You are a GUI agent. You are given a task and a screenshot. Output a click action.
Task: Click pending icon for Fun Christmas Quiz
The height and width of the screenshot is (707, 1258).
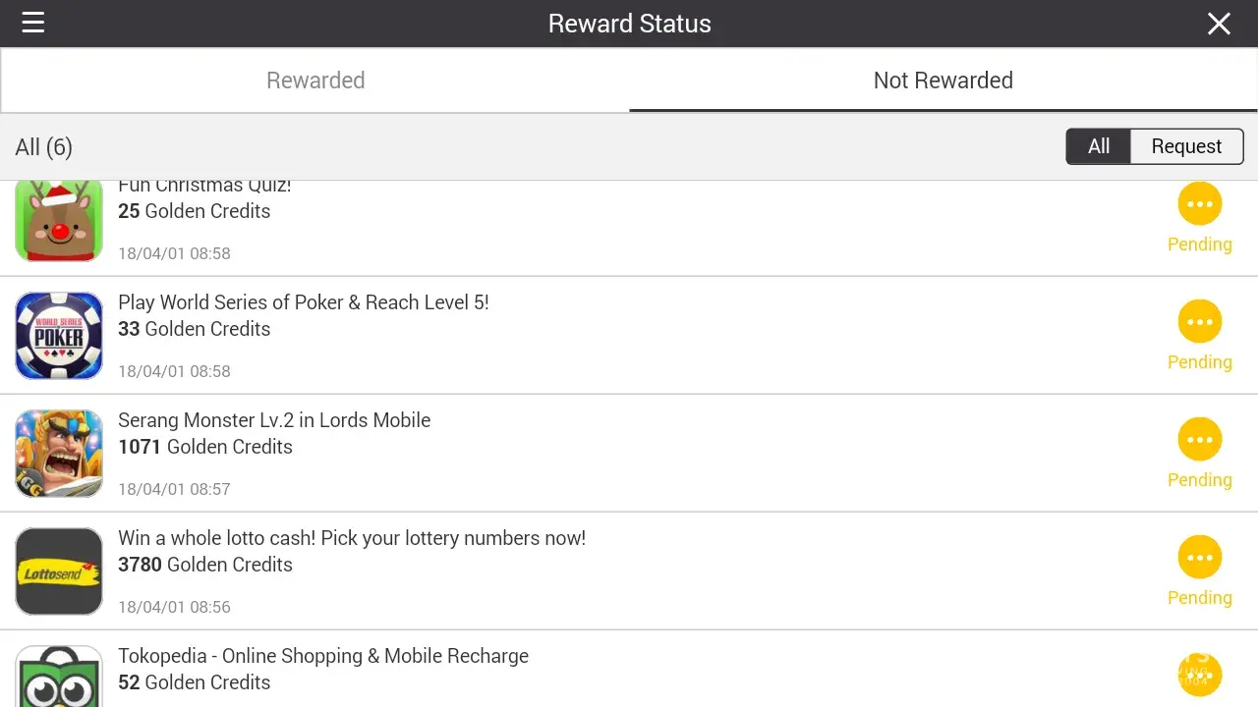pyautogui.click(x=1199, y=204)
